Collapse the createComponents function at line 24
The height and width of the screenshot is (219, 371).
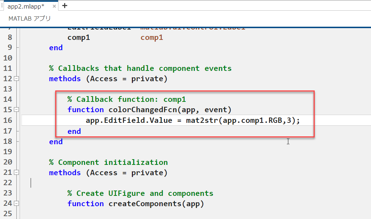tap(16, 204)
